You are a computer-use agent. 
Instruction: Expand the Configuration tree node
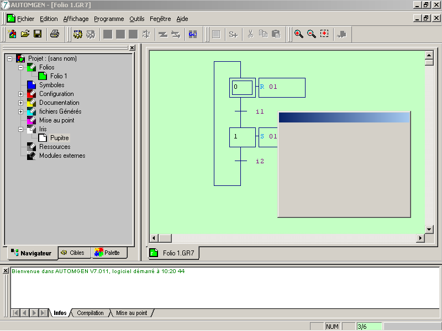(x=21, y=94)
